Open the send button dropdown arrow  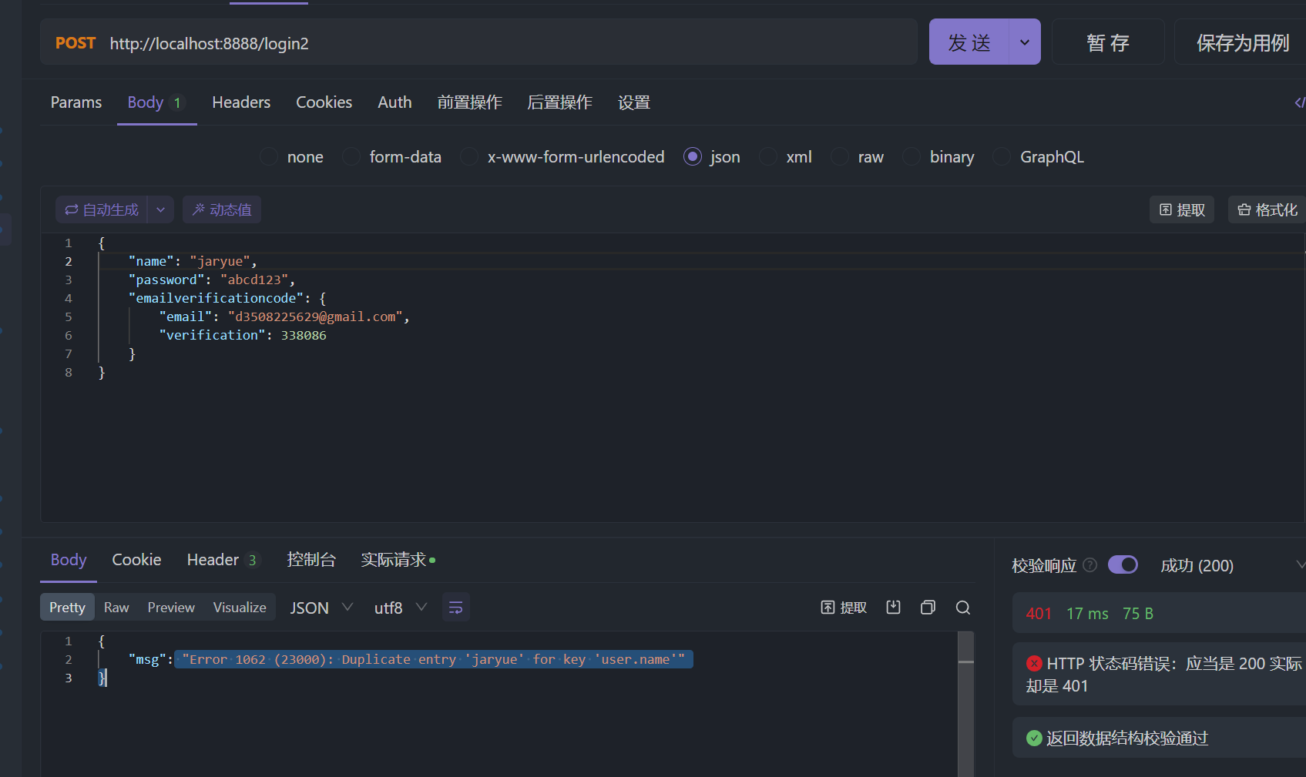click(1025, 42)
